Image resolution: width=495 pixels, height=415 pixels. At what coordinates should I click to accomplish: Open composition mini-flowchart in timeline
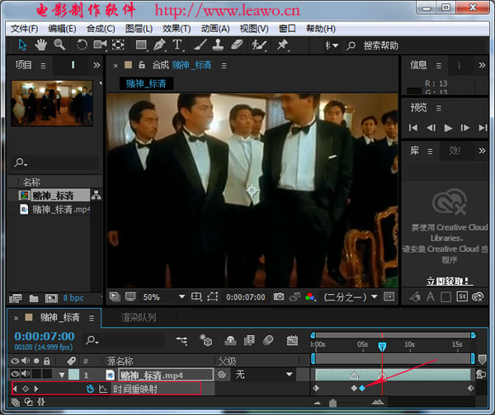(x=181, y=341)
